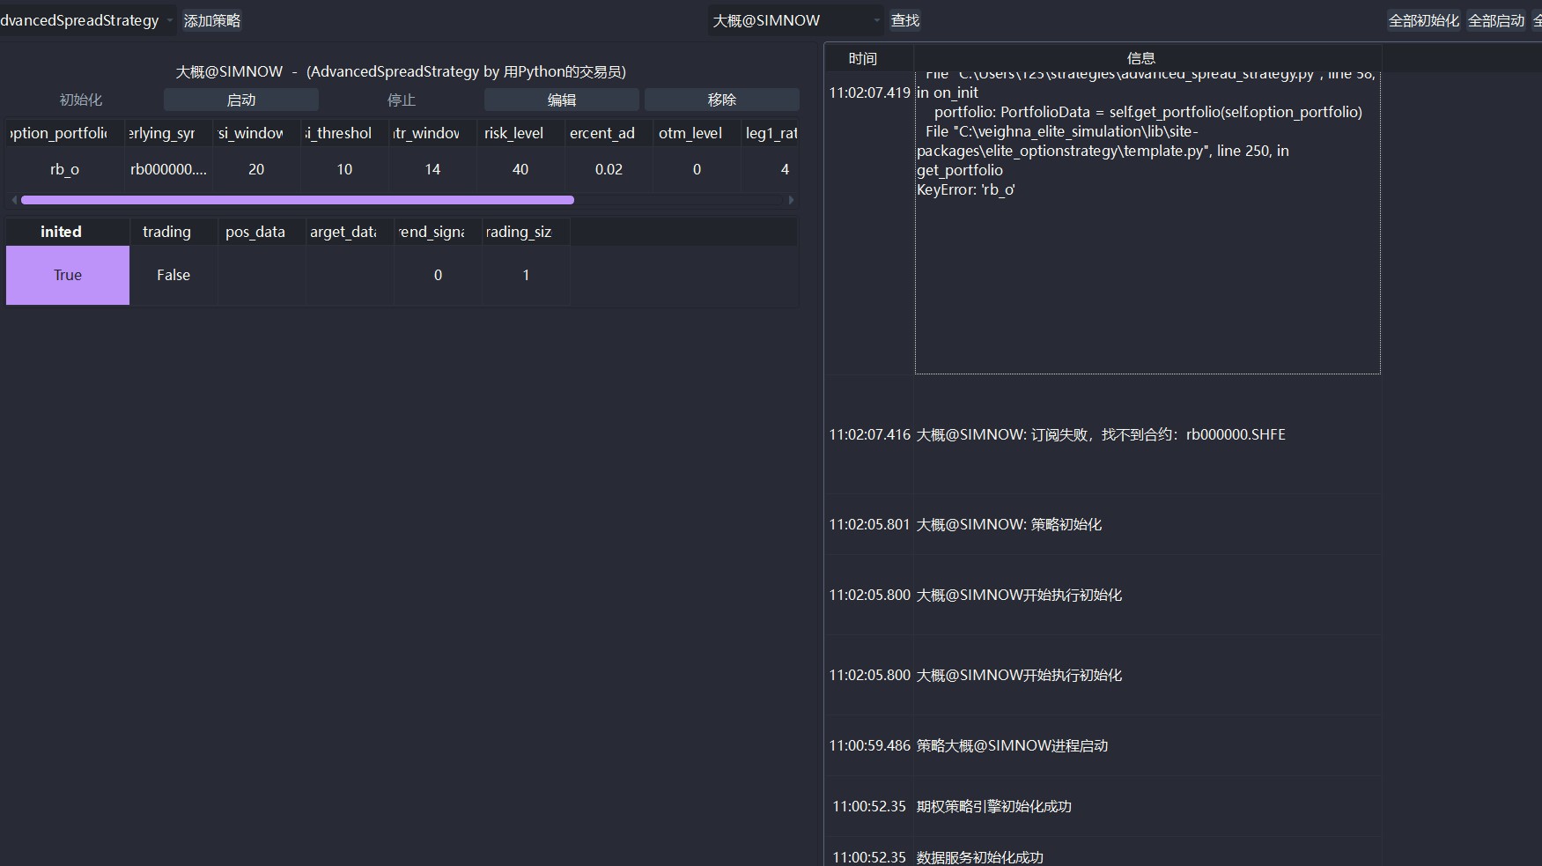The image size is (1542, 866).
Task: Select the 11:02:05.801 log timestamp
Action: point(869,524)
